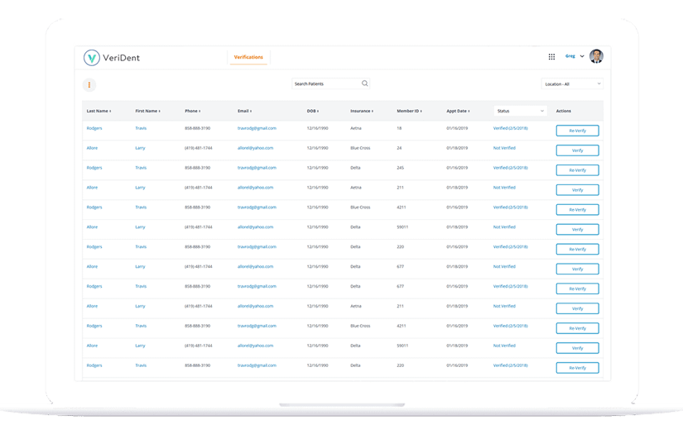Open Rodgers link in Aetna member 18 row
683x434 pixels.
pos(94,128)
